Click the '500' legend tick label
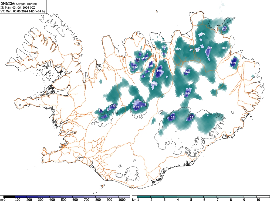270x202 pixels. [64, 200]
